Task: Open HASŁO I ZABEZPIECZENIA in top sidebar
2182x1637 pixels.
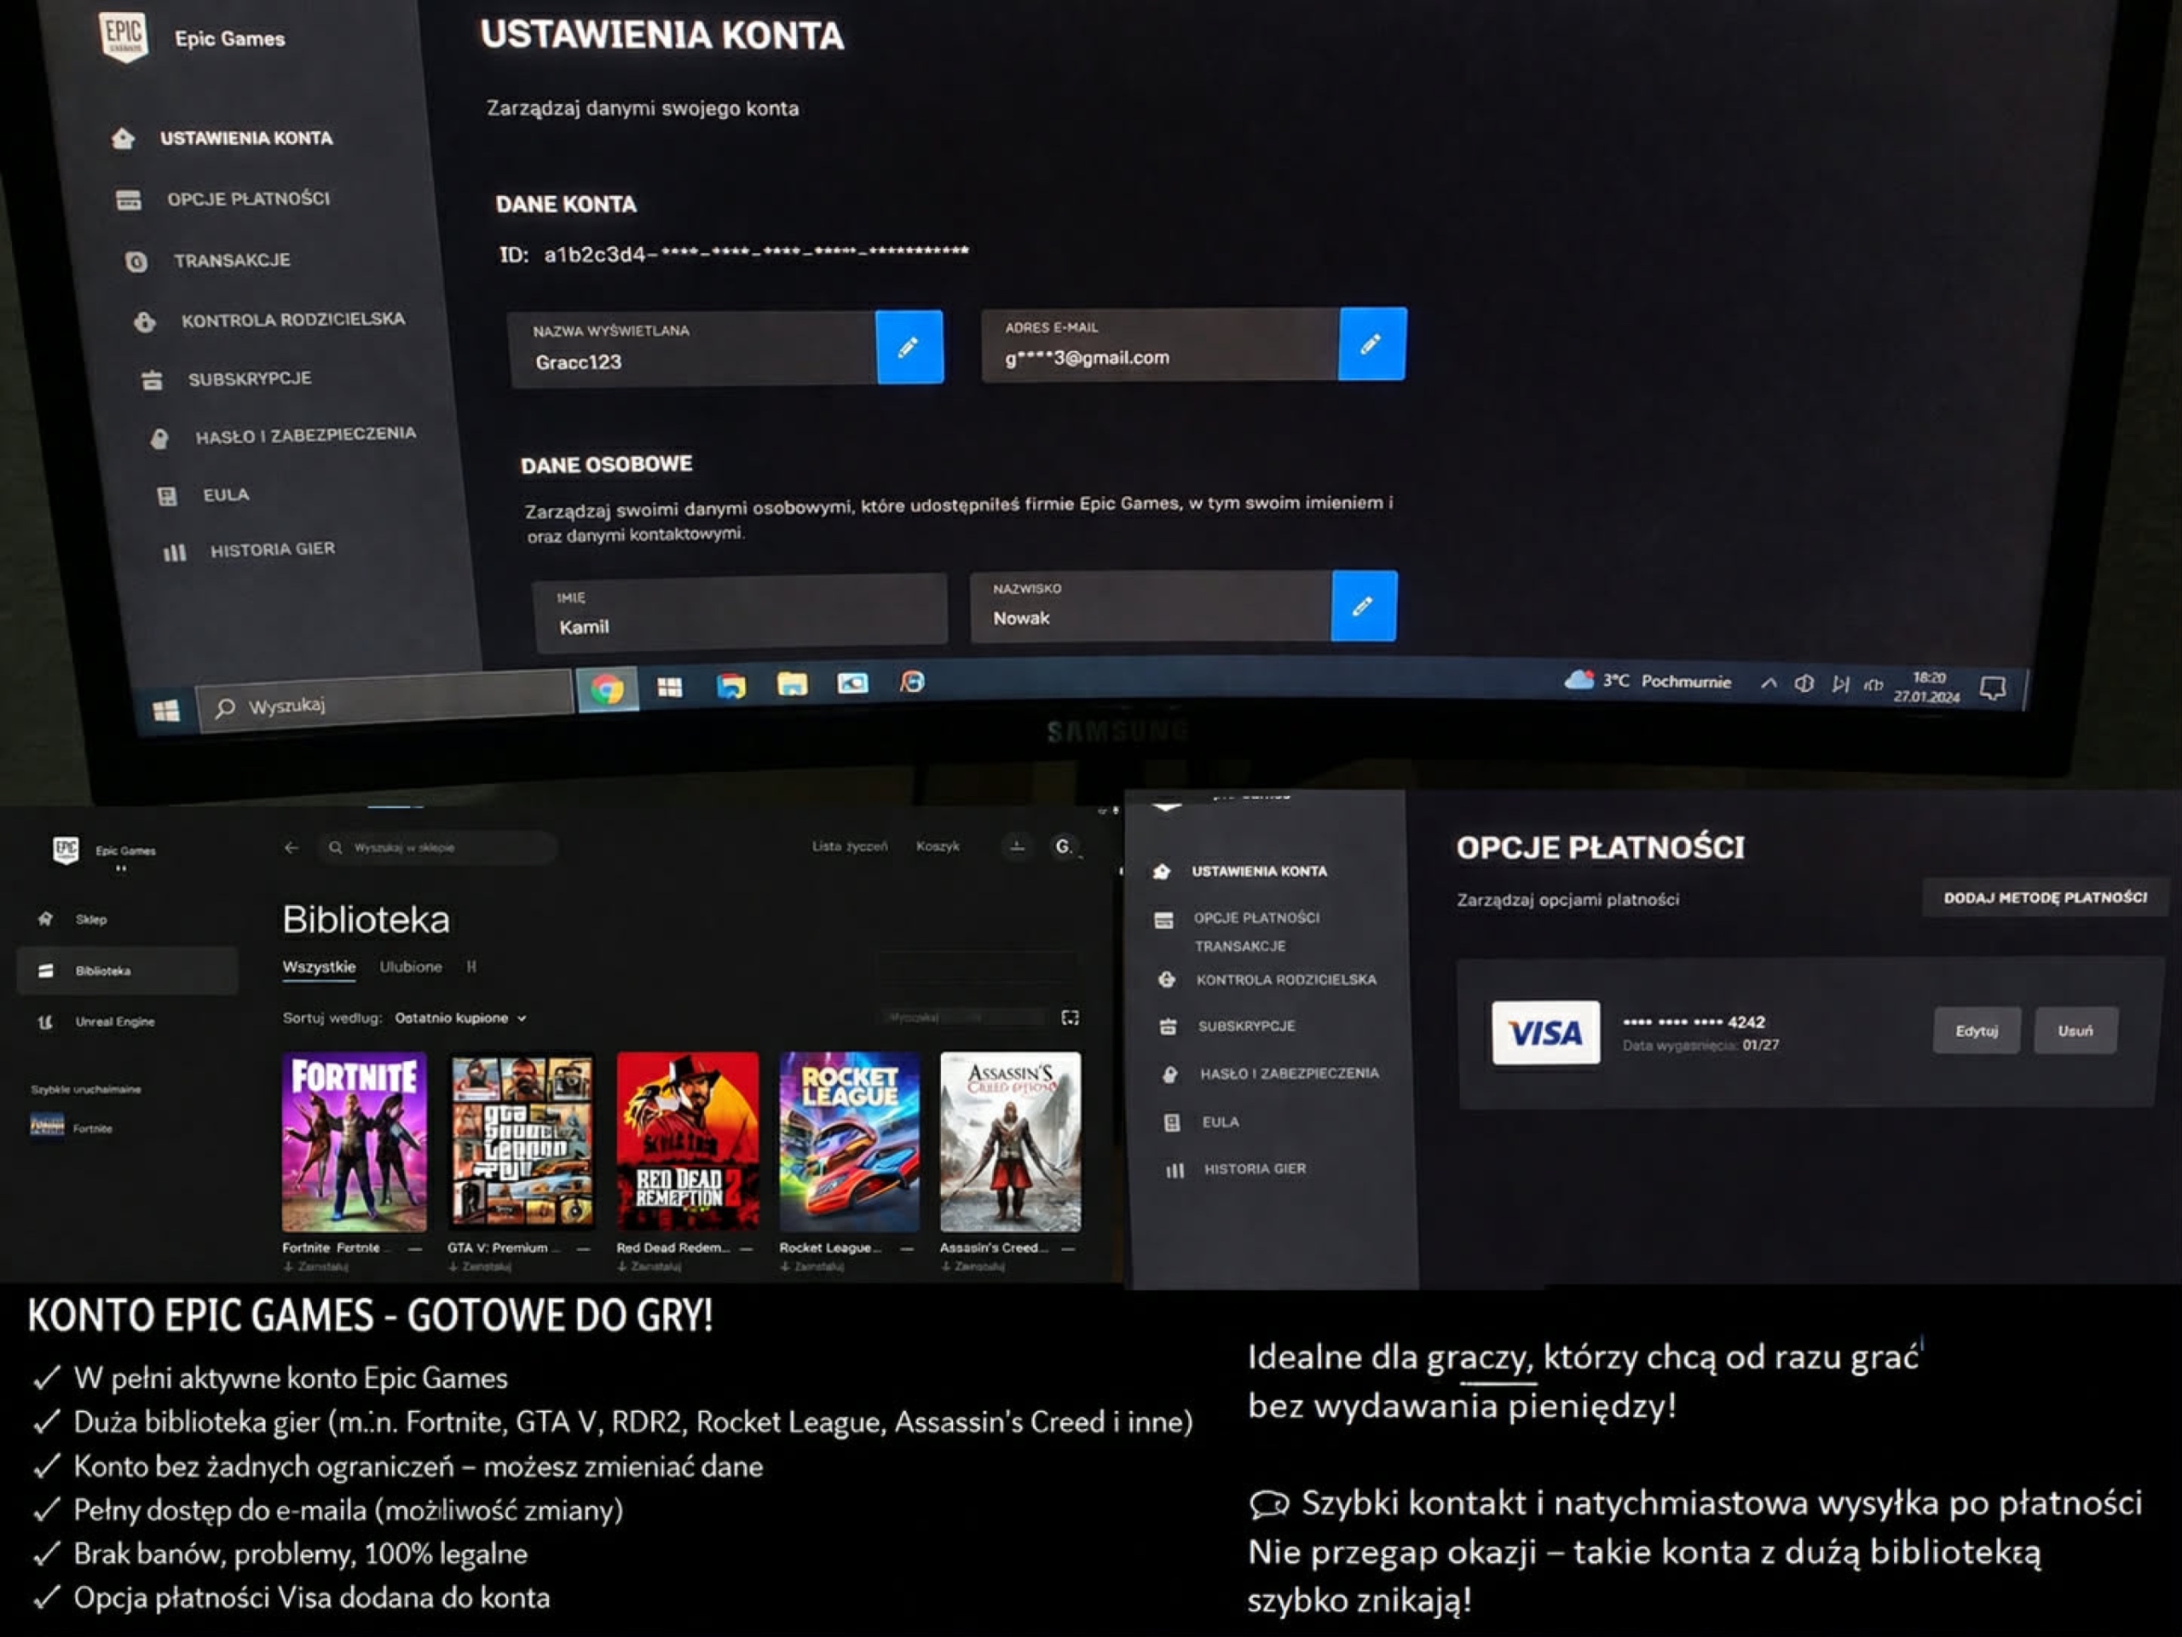Action: tap(305, 435)
